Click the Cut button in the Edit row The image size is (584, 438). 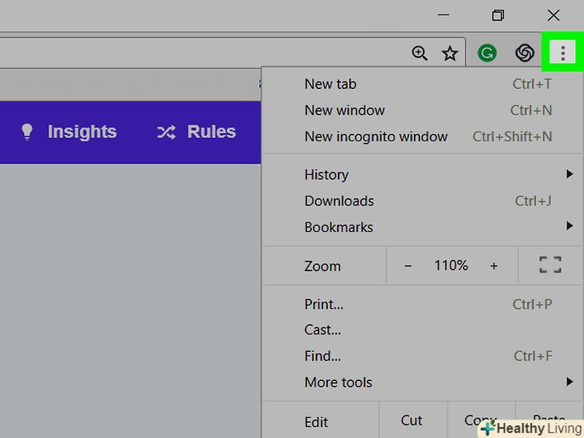pos(412,420)
